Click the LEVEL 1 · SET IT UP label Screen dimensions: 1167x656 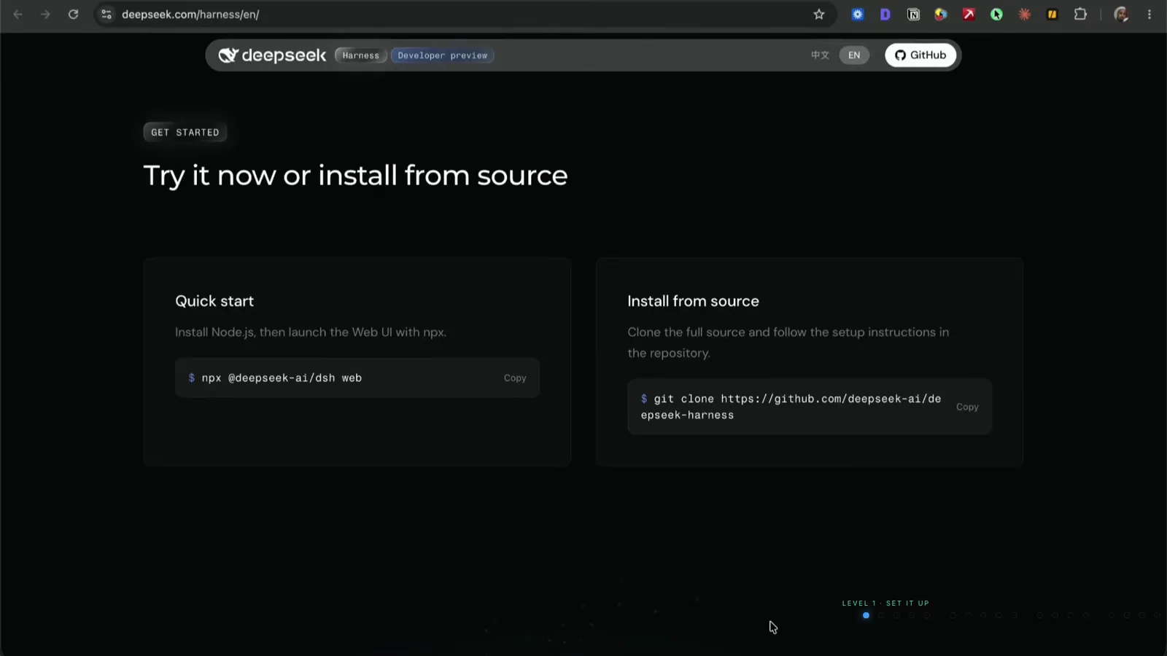click(x=885, y=604)
